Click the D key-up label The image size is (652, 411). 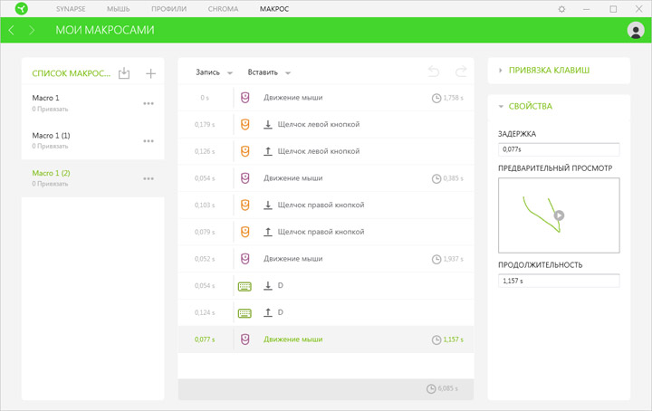tap(280, 312)
